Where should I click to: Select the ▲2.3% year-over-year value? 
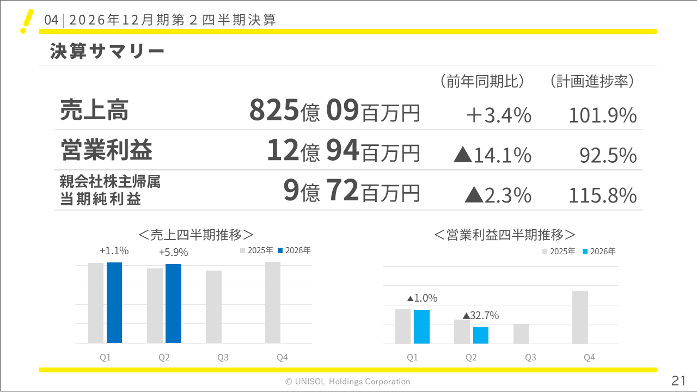click(x=498, y=194)
